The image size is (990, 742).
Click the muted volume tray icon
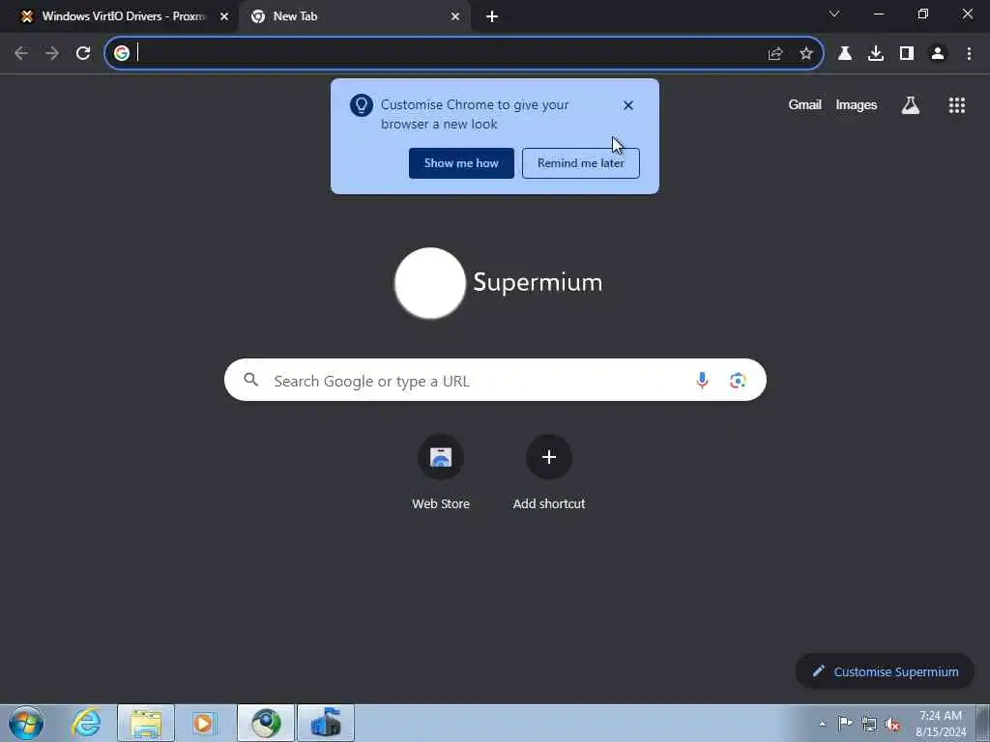coord(892,724)
